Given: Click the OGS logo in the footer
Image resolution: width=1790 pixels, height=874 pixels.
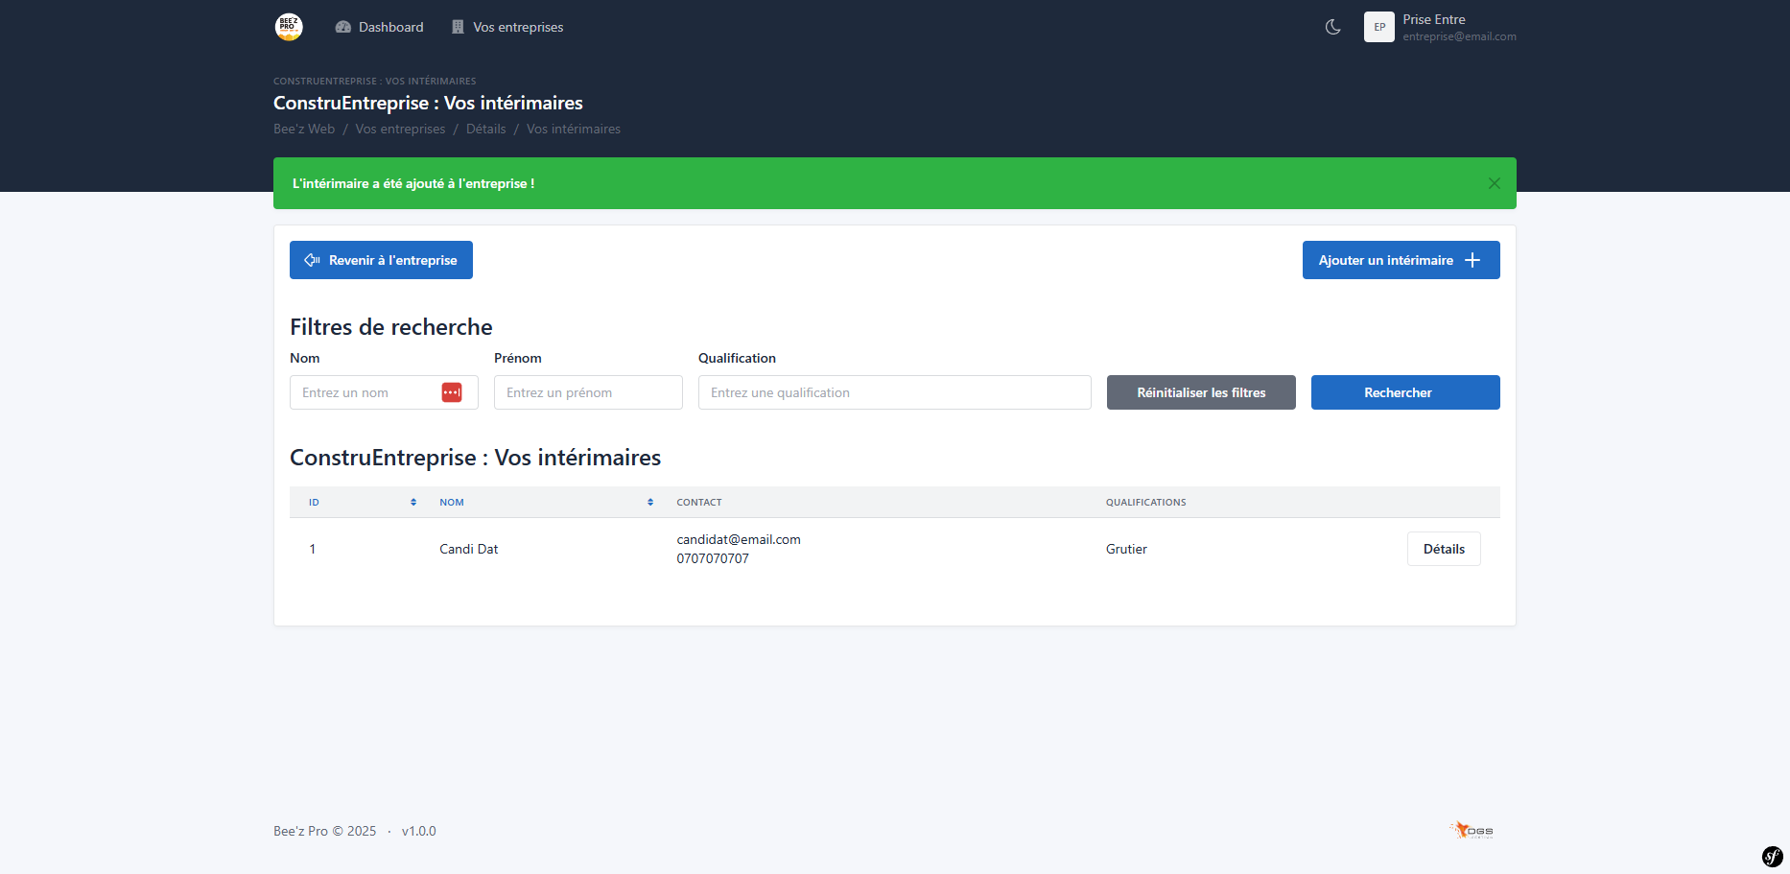Looking at the screenshot, I should [1471, 831].
